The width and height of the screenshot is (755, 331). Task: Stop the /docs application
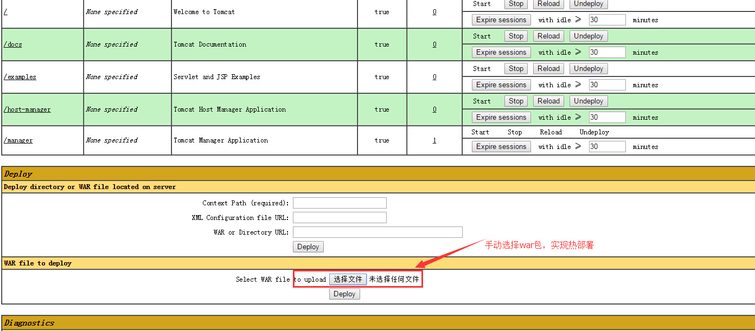point(516,36)
